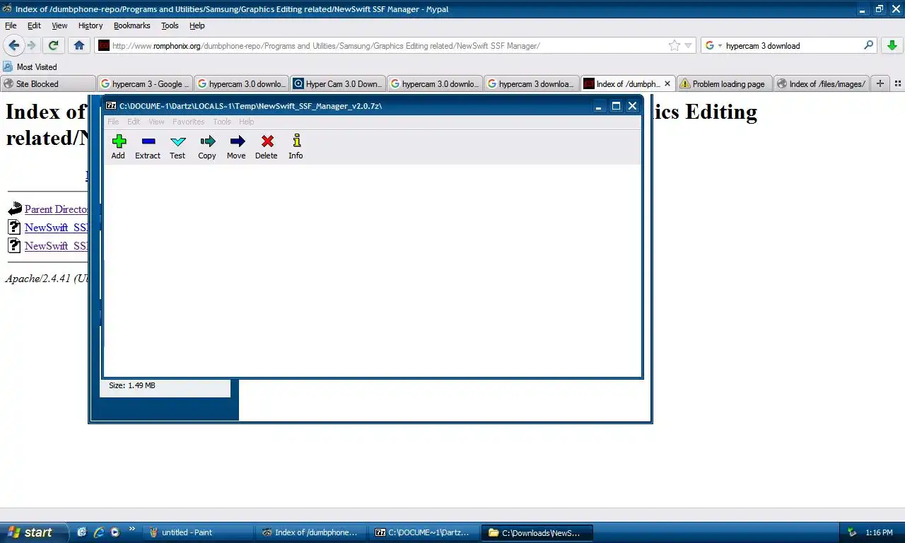Launch Windows Media Player quick launch icon
The image size is (905, 543).
pyautogui.click(x=115, y=532)
